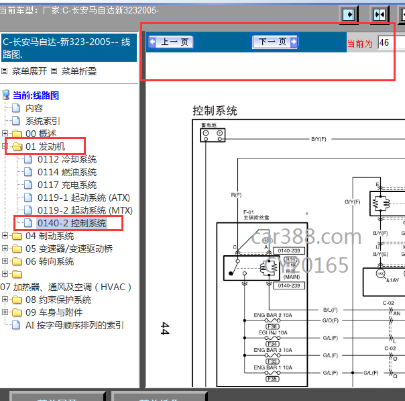This screenshot has width=405, height=401.
Task: Click the 0140-239 reference box above MAIN relay
Action: point(289,251)
